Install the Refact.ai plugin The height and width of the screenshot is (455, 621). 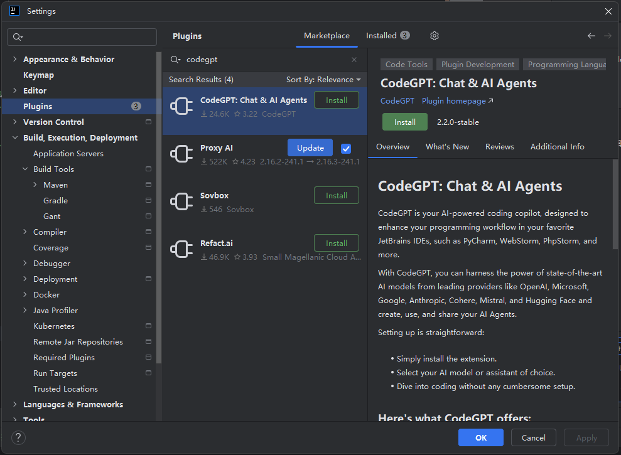(x=336, y=243)
